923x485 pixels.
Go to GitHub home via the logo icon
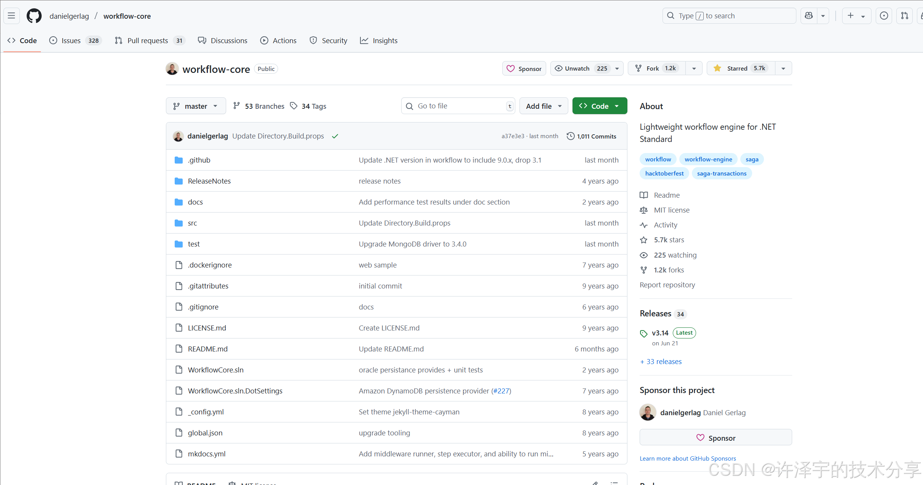point(34,16)
